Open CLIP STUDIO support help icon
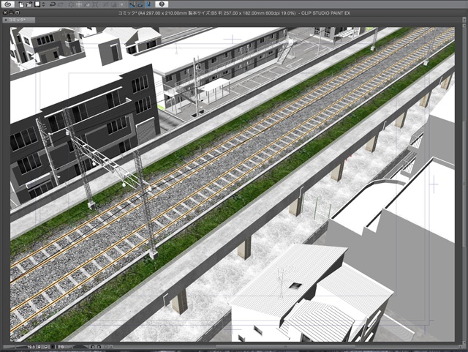The width and height of the screenshot is (468, 352). [162, 4]
